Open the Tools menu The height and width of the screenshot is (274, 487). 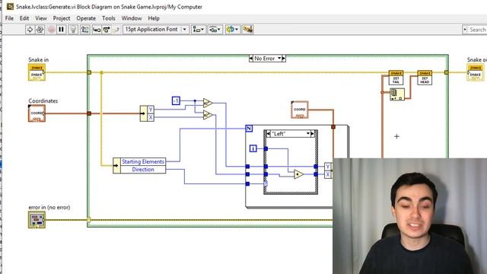tap(109, 18)
